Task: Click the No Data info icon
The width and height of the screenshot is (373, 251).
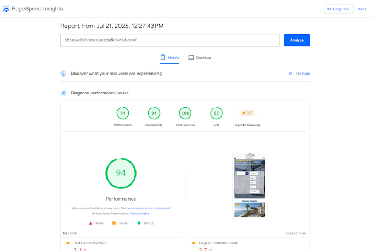Action: coord(291,74)
